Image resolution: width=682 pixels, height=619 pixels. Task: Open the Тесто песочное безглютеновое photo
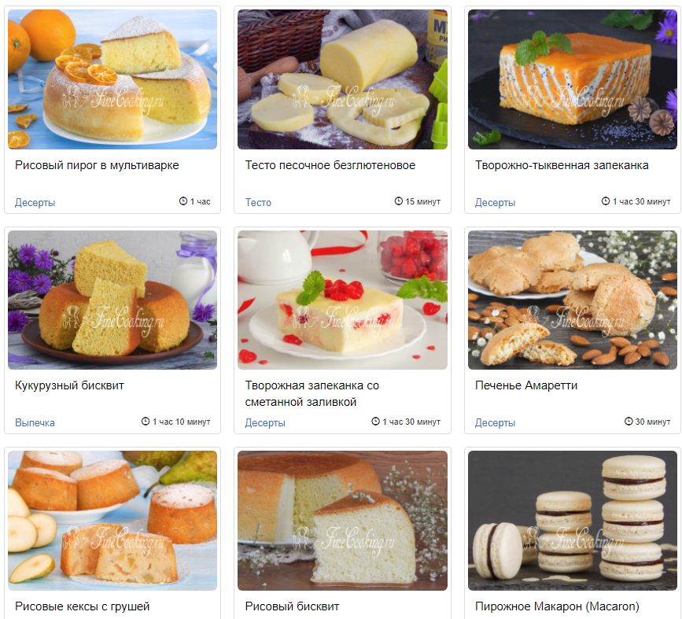(x=342, y=79)
